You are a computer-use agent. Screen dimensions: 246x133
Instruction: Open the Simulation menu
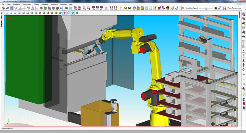click(x=17, y=4)
